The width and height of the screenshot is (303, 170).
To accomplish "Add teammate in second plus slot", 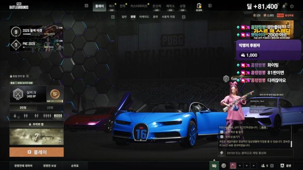I will click(x=247, y=165).
